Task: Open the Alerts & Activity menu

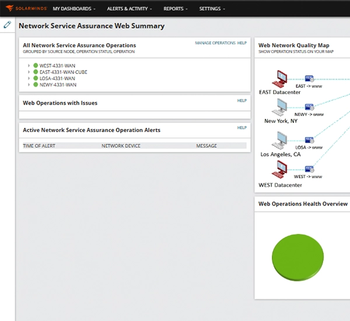Action: click(x=129, y=9)
